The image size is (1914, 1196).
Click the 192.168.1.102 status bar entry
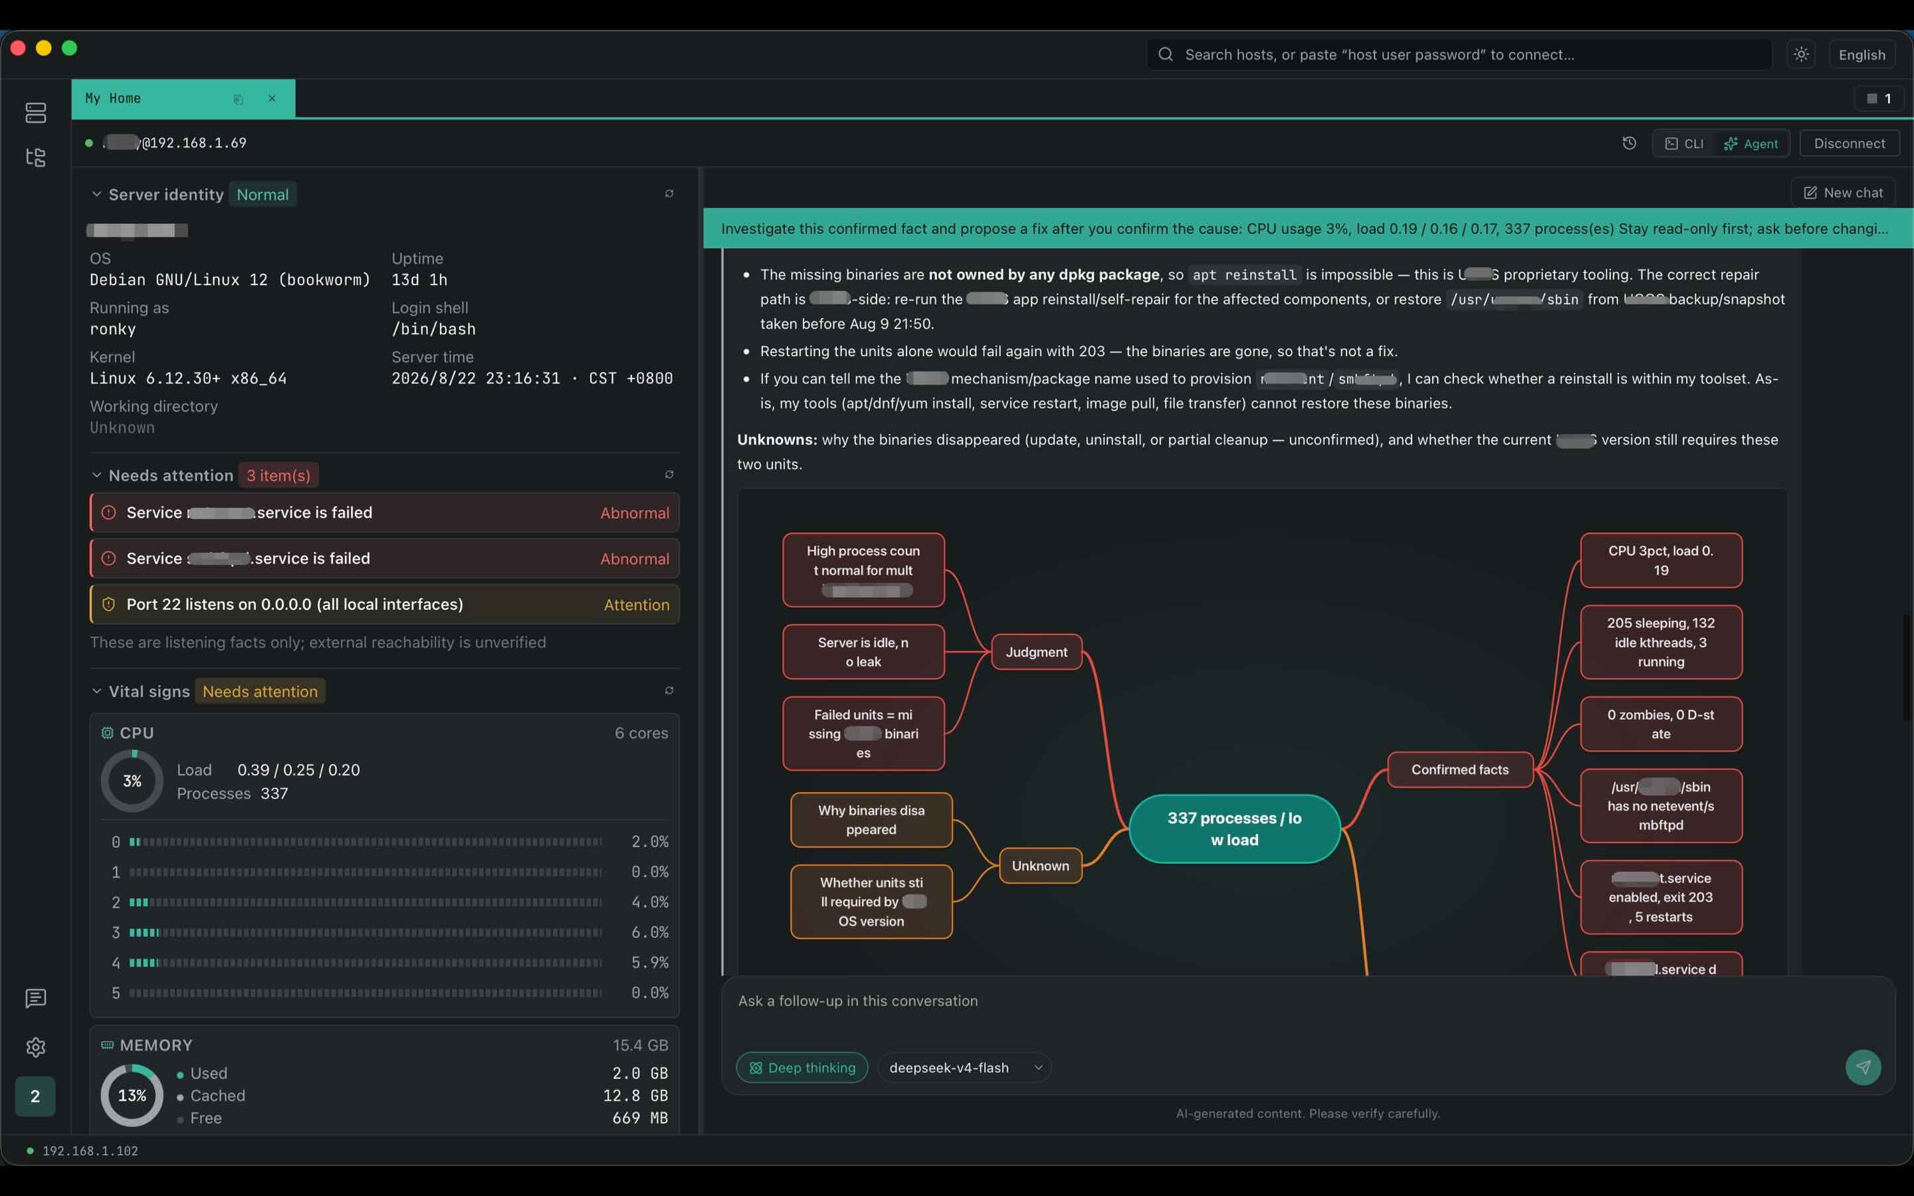[x=83, y=1151]
